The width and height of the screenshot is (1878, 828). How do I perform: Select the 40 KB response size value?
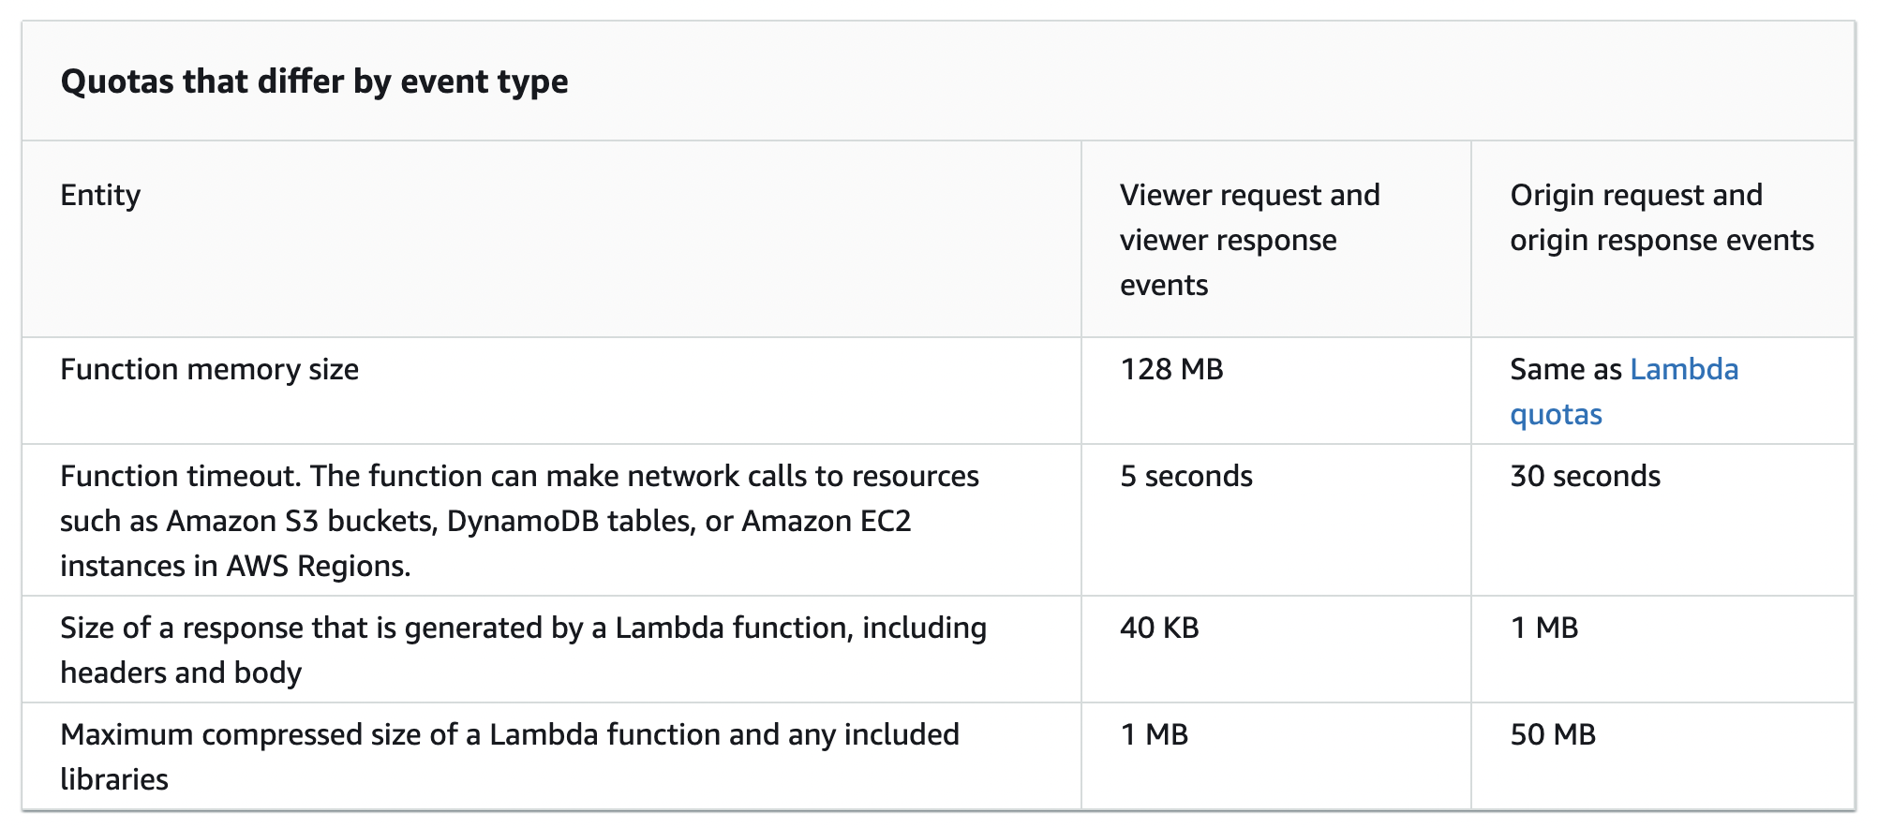(x=1159, y=628)
